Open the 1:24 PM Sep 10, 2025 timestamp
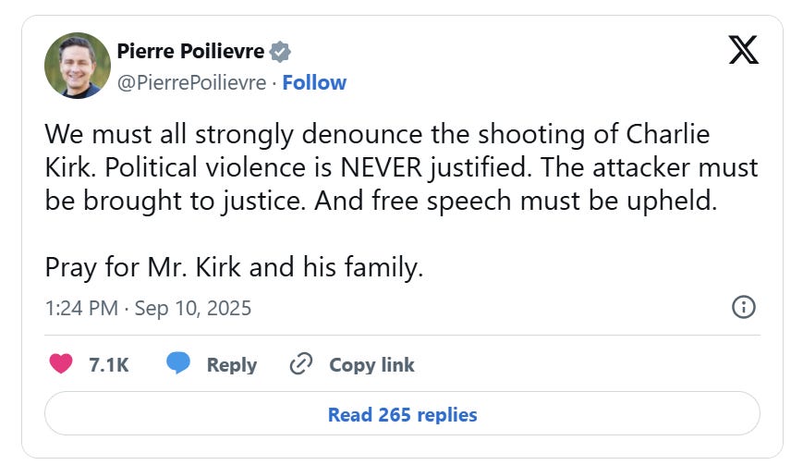Viewport: 803px width, 465px height. [148, 307]
